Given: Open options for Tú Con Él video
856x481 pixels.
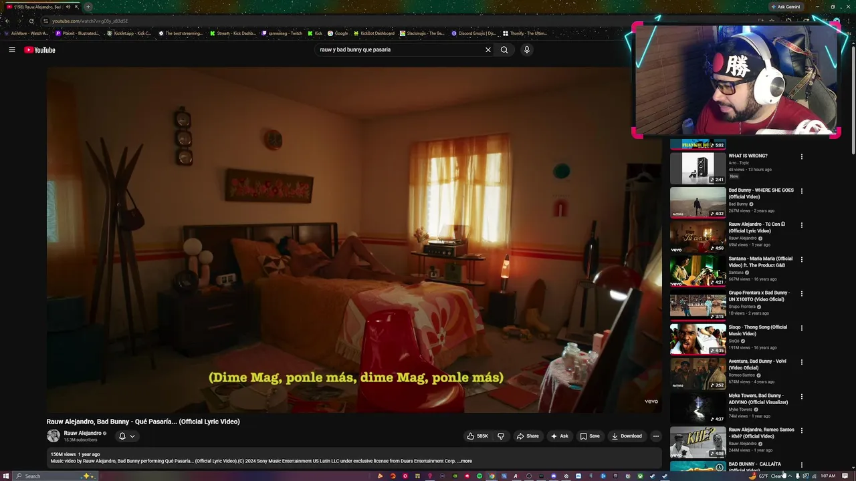Looking at the screenshot, I should (801, 225).
